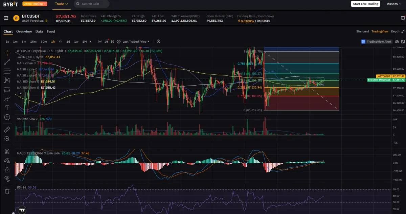Select the TradingView chart view
Screen dimensions: 406x214
click(x=380, y=31)
